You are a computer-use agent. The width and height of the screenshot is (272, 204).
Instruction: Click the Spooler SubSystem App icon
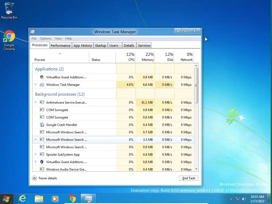click(x=42, y=154)
